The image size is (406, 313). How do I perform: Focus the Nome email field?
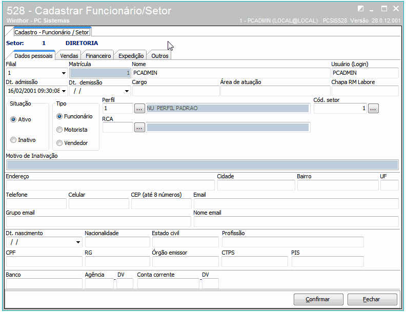tap(296, 222)
